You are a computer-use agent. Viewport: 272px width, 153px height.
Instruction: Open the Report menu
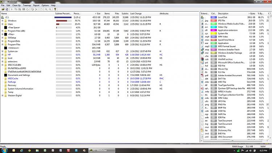click(36, 5)
